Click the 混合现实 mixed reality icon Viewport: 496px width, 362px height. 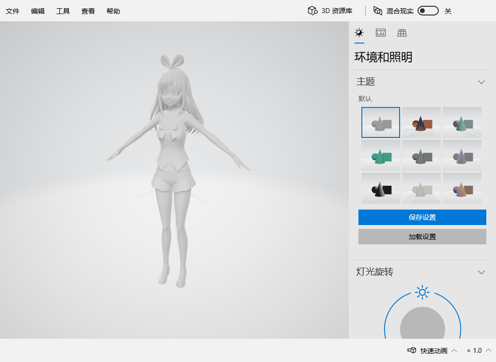378,11
